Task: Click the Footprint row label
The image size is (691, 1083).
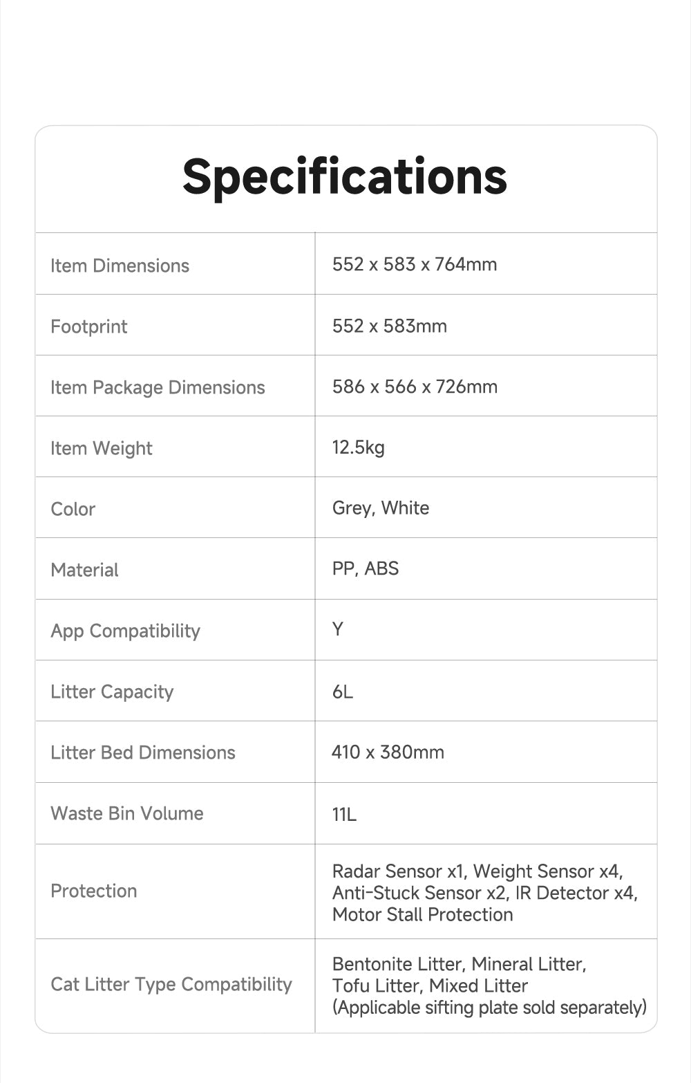Action: pos(89,326)
